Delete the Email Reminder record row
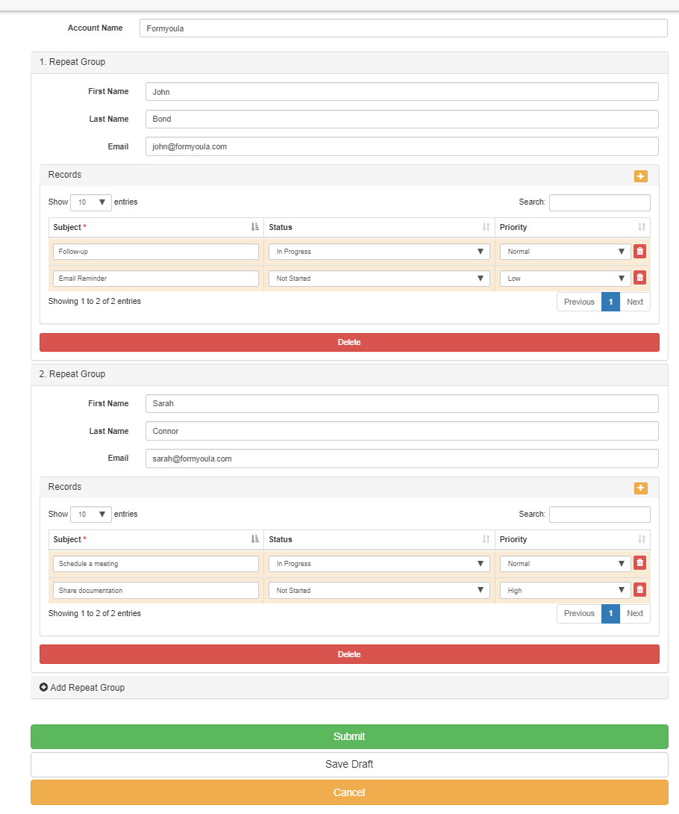The width and height of the screenshot is (679, 814). pyautogui.click(x=639, y=278)
